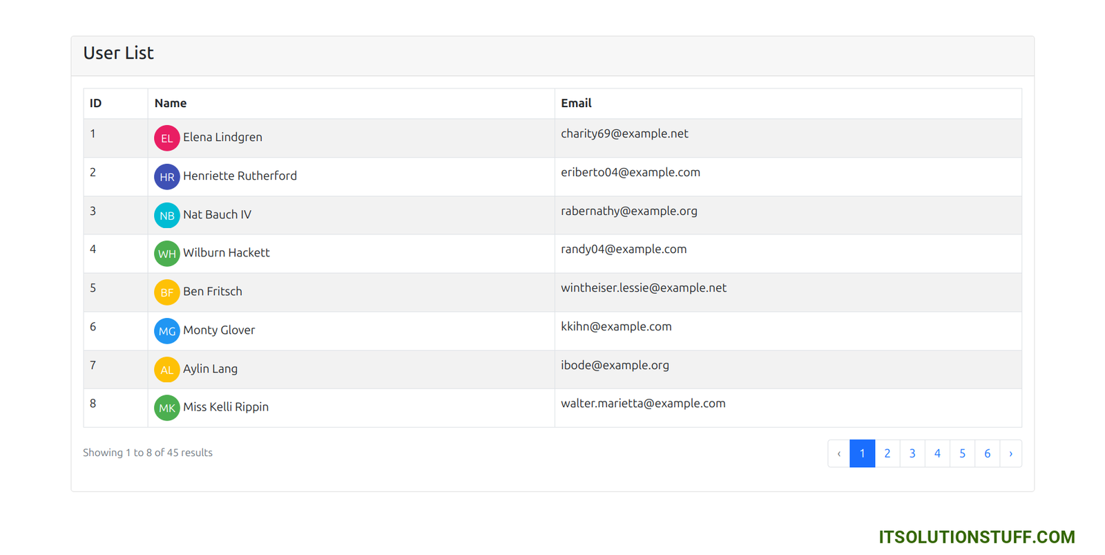Select the teal NB avatar circle

tap(166, 216)
